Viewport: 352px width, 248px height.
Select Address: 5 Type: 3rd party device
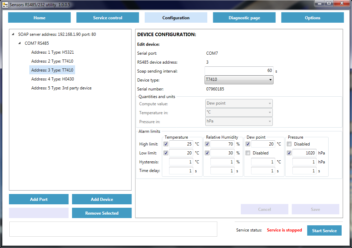[61, 88]
